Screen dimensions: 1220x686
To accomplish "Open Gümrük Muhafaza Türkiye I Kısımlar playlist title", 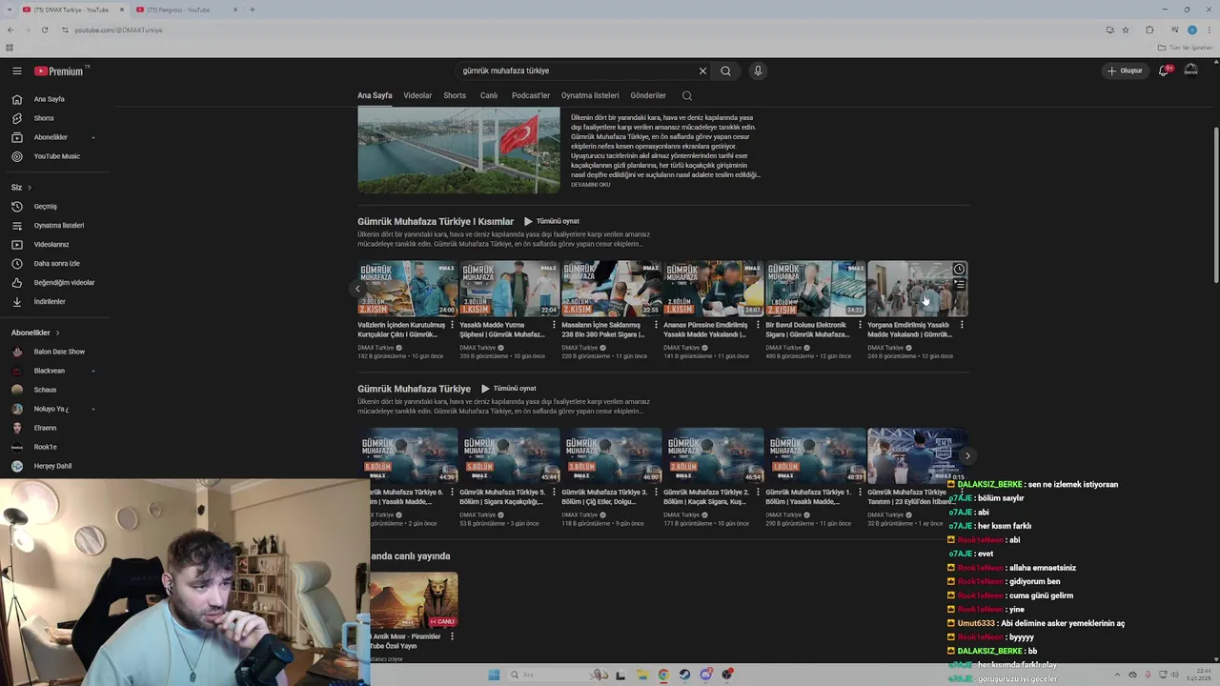I will click(436, 221).
